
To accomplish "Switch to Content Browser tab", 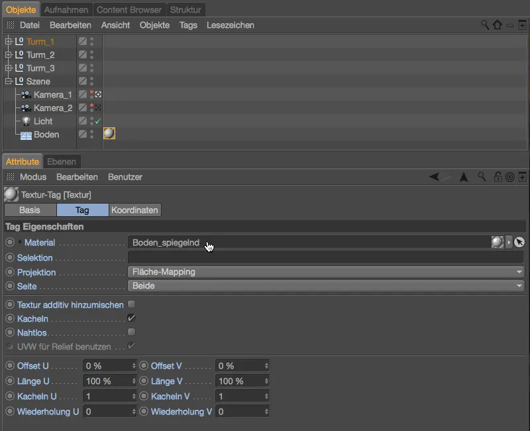I will point(129,10).
